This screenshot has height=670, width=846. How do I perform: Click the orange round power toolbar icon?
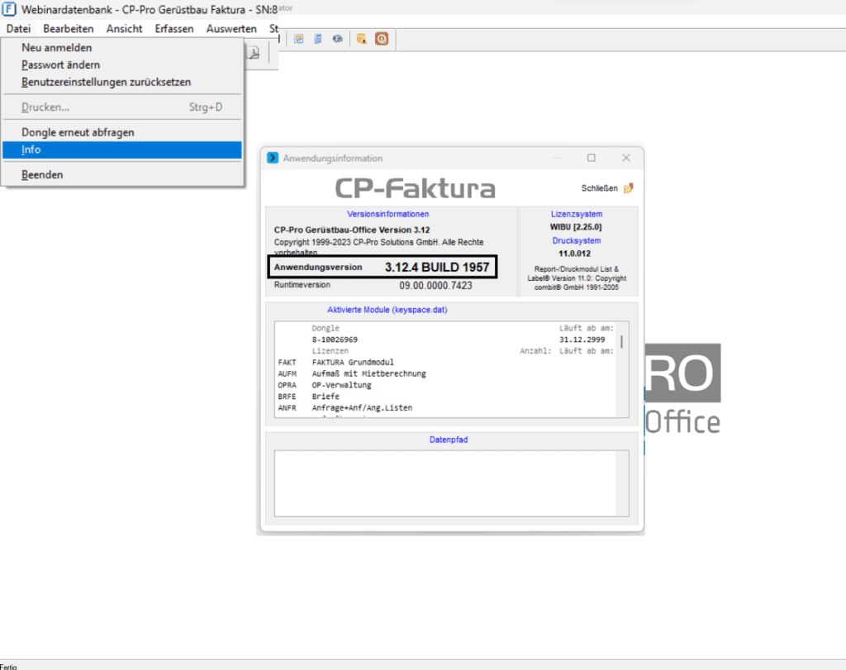click(382, 39)
